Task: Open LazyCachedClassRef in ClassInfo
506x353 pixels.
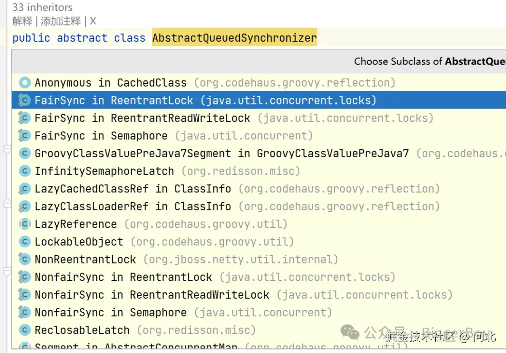Action: pos(259,189)
